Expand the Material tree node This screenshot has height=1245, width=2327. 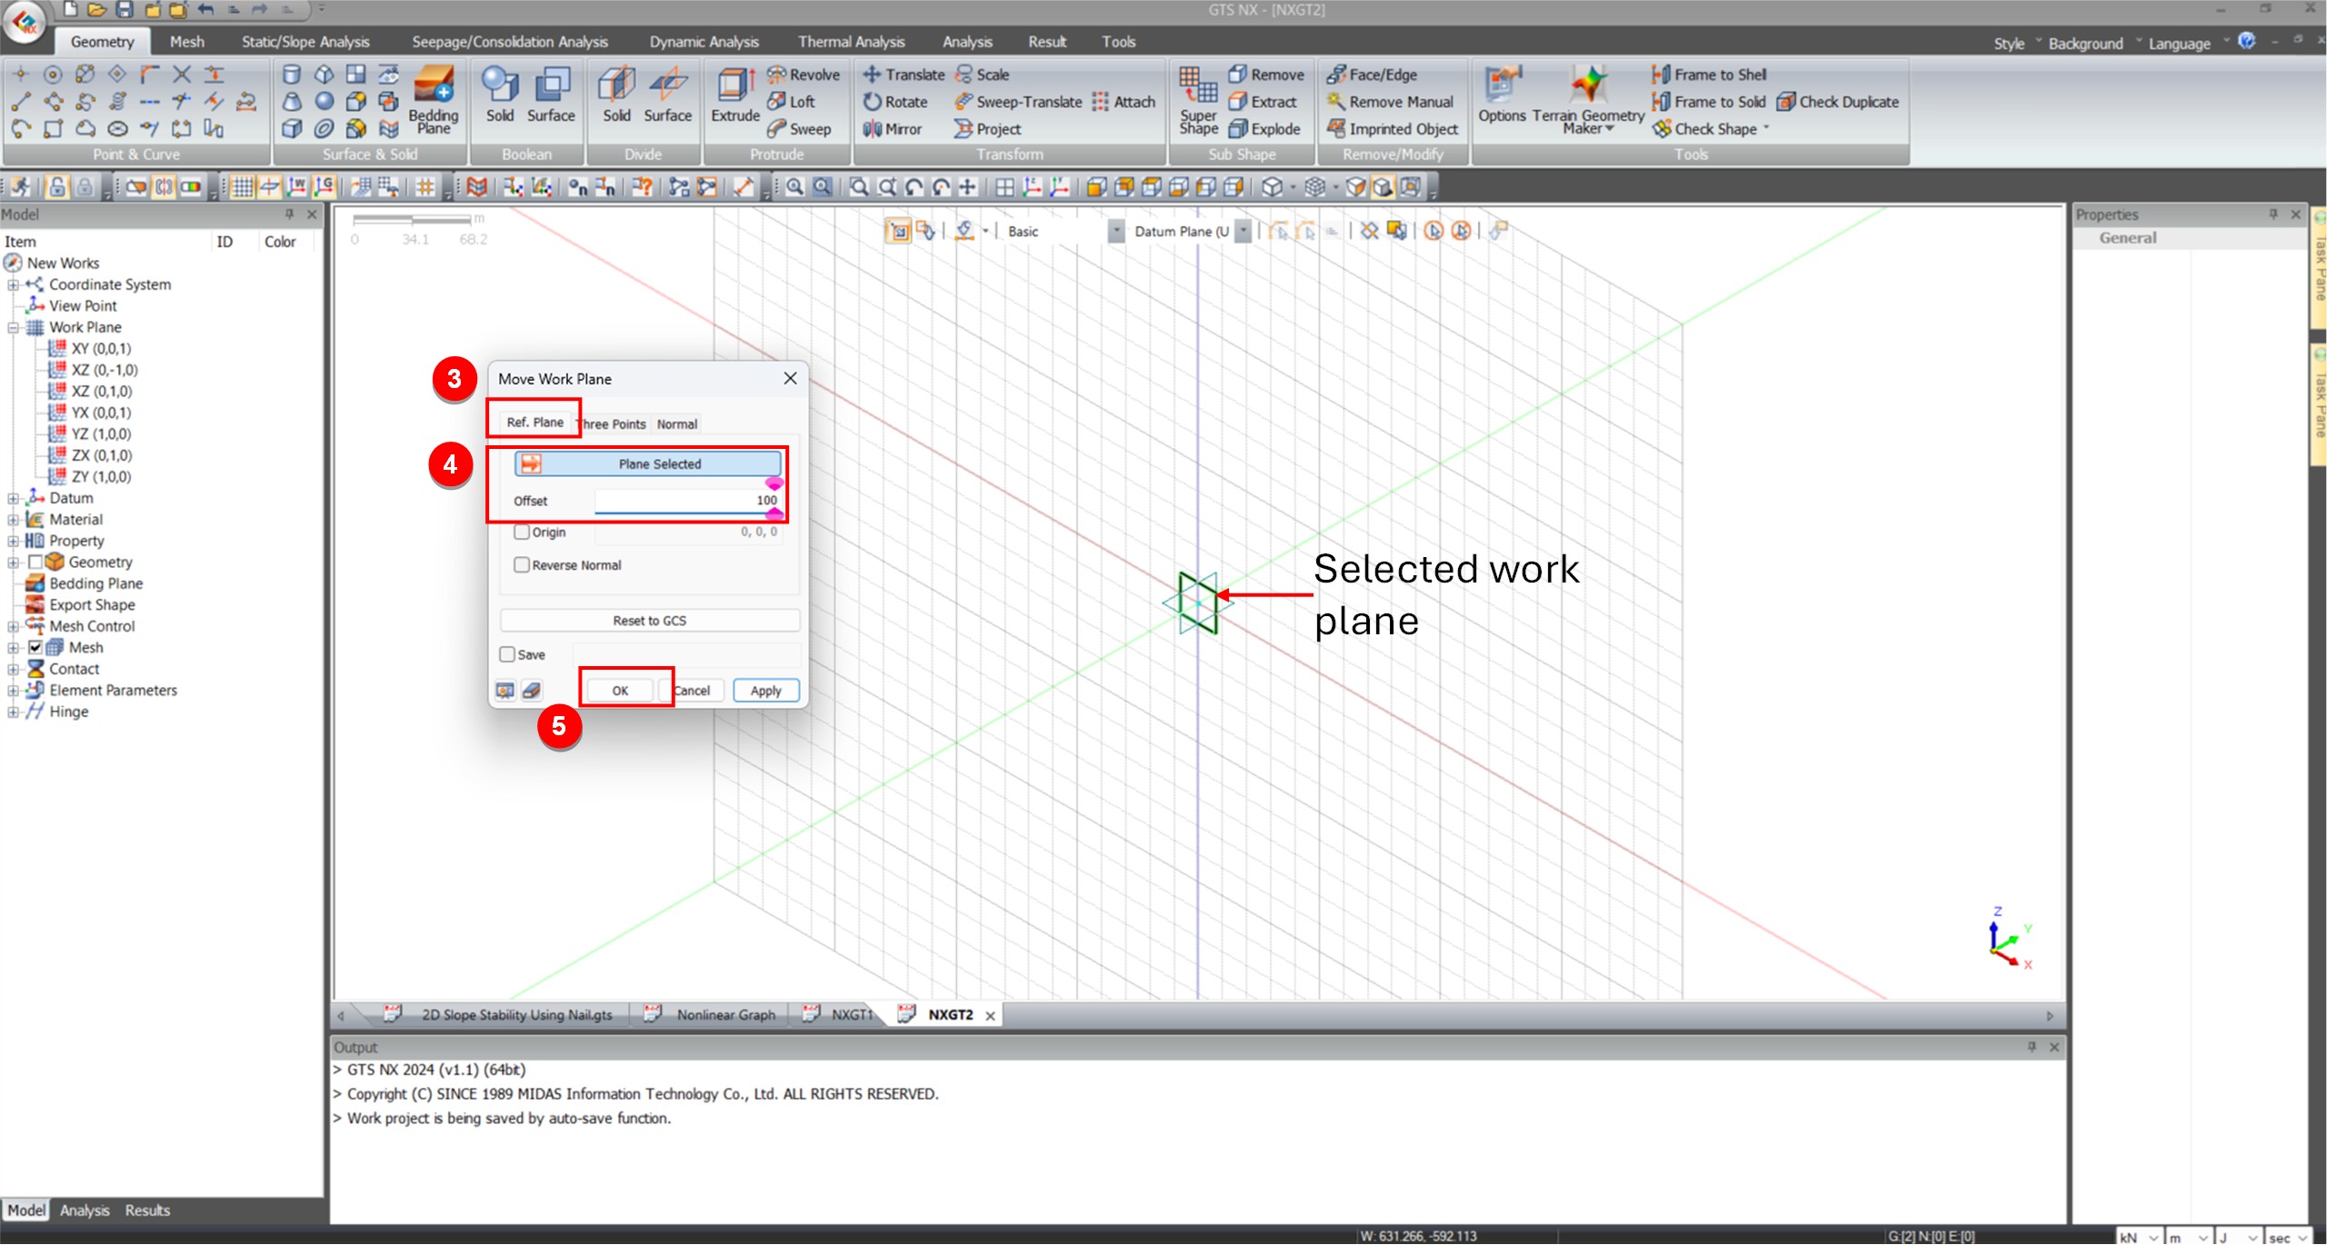point(13,520)
